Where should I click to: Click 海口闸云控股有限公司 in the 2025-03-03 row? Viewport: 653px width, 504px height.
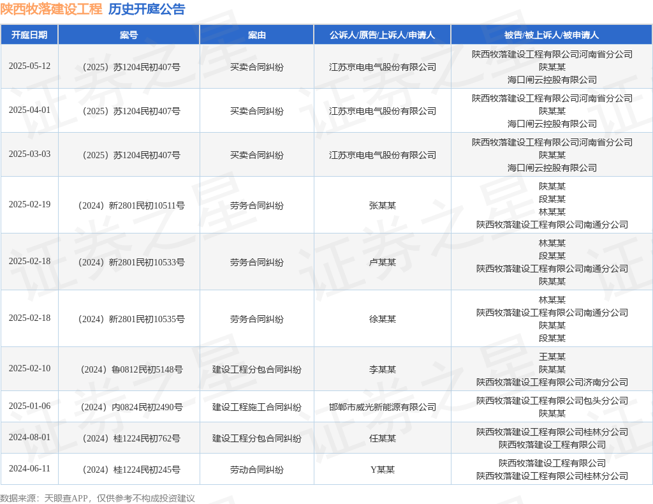(552, 168)
